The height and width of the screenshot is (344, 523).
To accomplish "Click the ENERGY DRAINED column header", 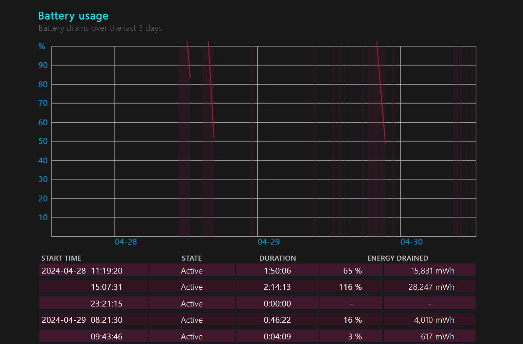I will point(397,258).
